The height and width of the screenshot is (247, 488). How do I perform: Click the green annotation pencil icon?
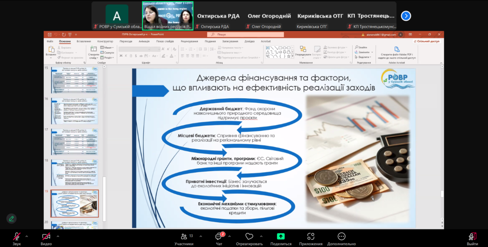(x=11, y=218)
